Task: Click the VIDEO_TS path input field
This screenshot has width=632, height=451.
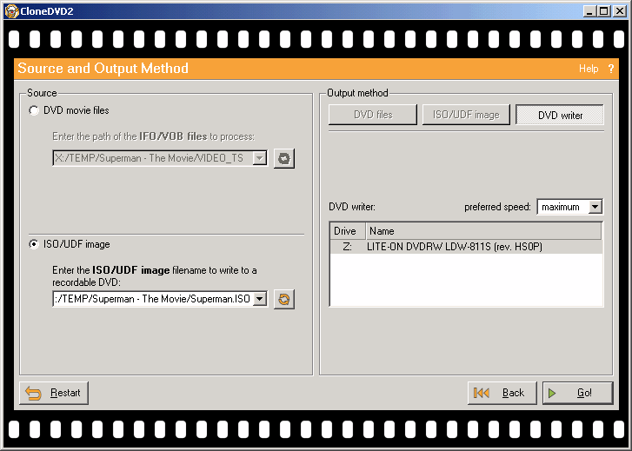Action: [153, 158]
